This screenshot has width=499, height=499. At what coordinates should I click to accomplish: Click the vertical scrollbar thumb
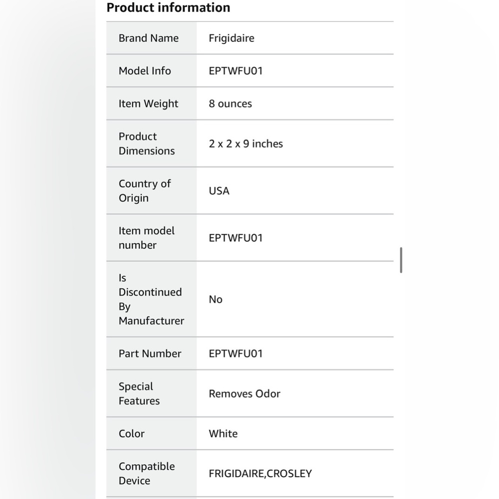point(401,260)
